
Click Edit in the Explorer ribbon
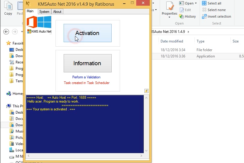pyautogui.click(x=185, y=10)
